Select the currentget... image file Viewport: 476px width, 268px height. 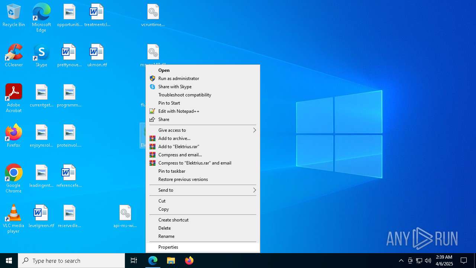(41, 96)
